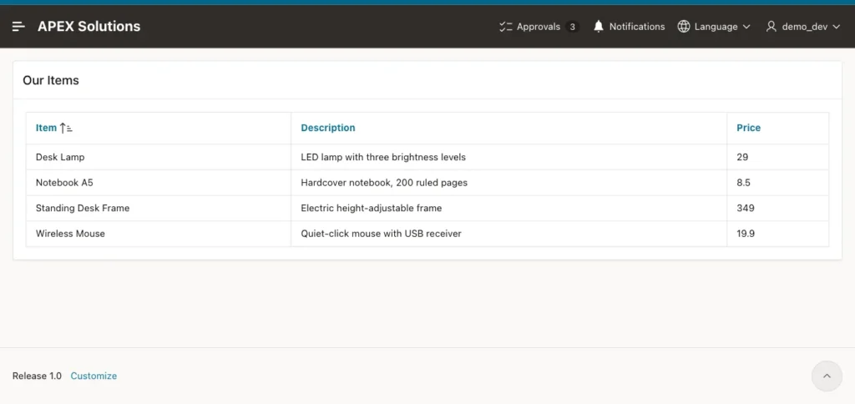The height and width of the screenshot is (404, 855).
Task: Click the scroll-to-top arrow button
Action: 827,376
